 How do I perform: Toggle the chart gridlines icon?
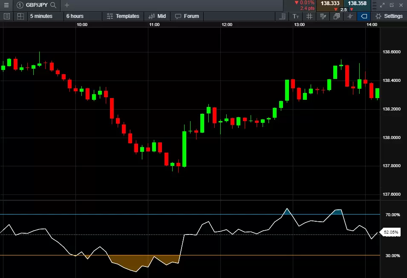point(310,16)
